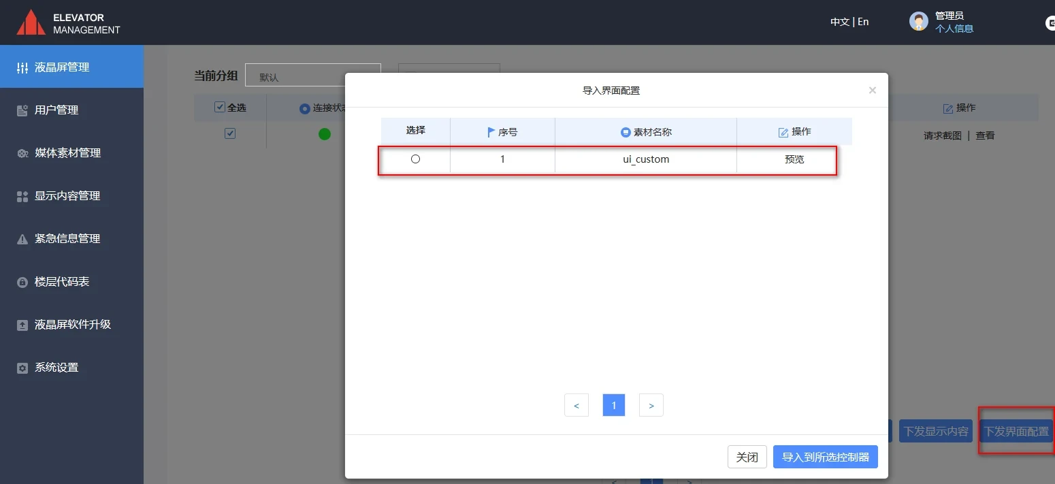Open 液晶屏软件升级 menu item
Screen dimensions: 1055x484
(x=71, y=324)
